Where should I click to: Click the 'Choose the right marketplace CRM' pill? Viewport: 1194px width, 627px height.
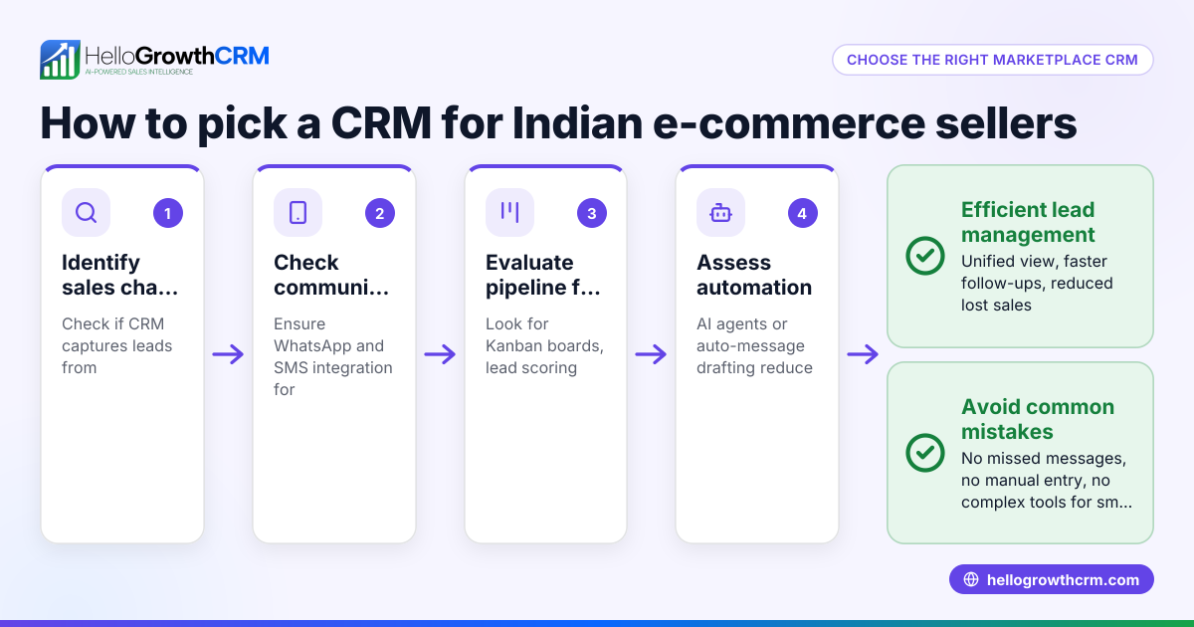pyautogui.click(x=992, y=60)
